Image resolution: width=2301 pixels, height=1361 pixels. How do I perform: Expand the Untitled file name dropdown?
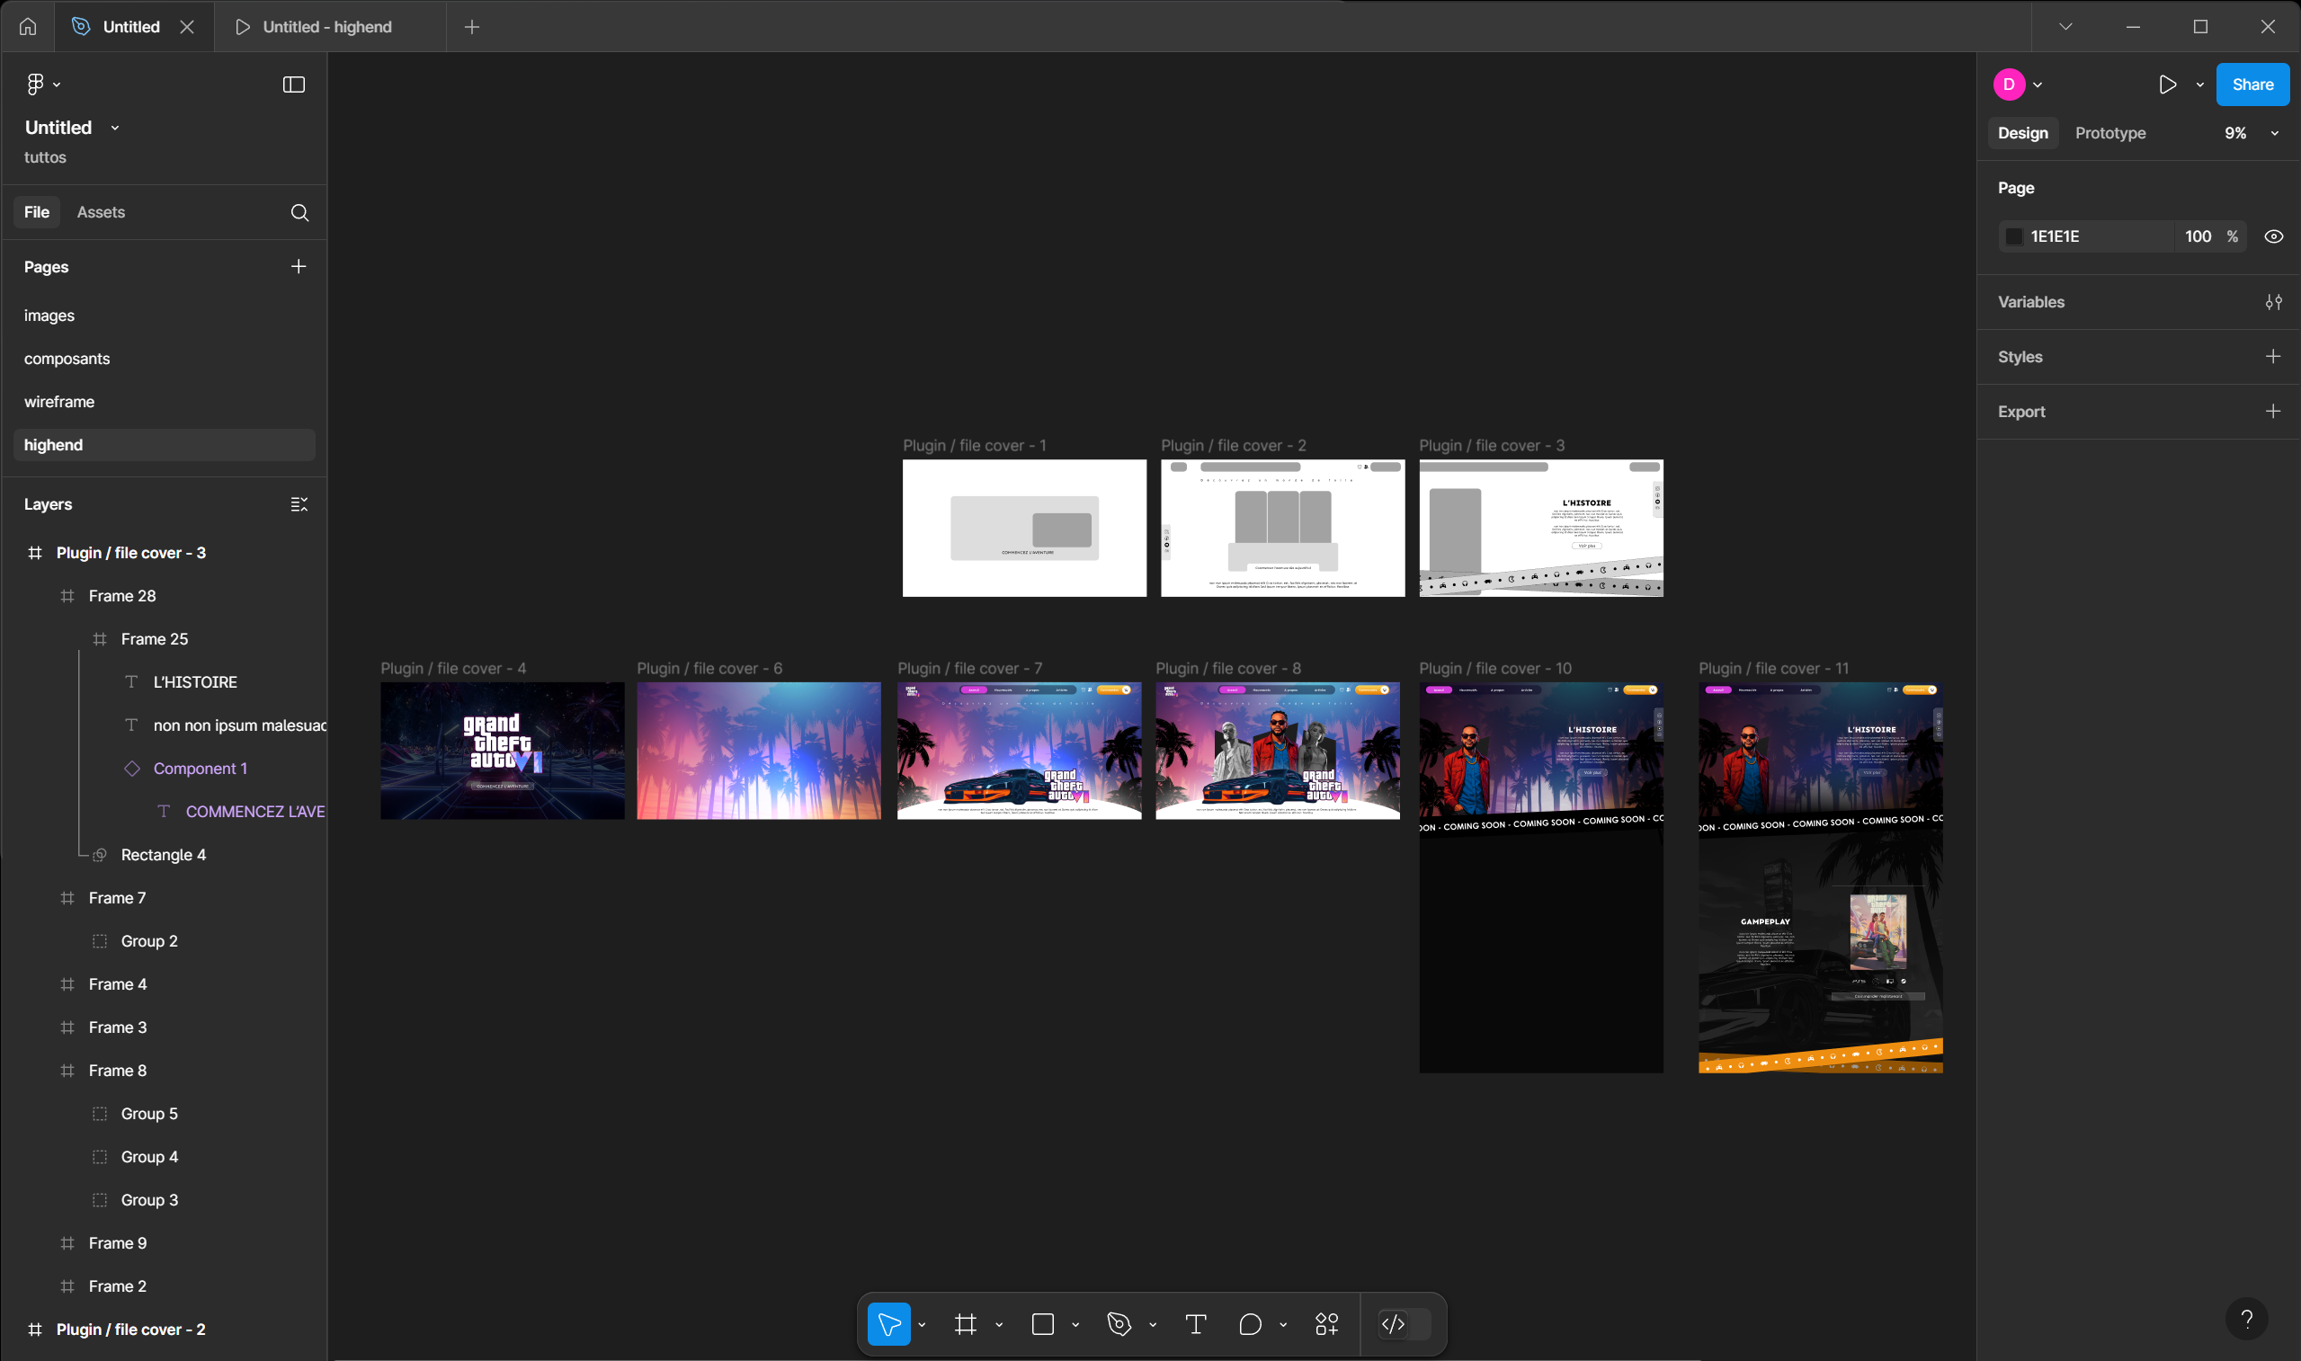pos(114,128)
